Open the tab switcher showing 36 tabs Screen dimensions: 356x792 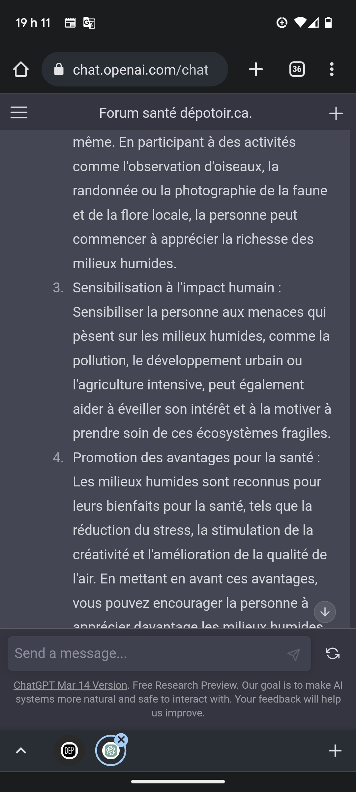click(297, 69)
